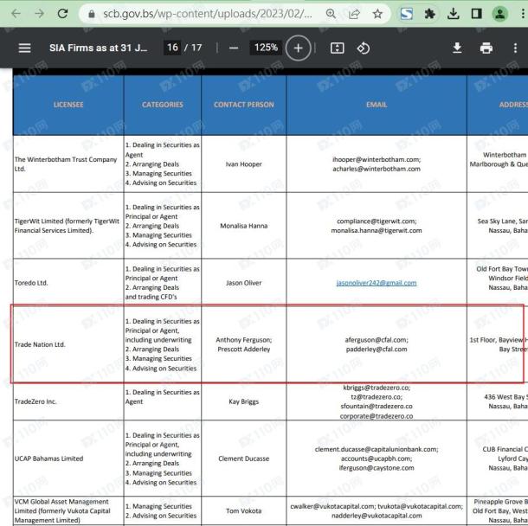
Task: Print the PDF document
Action: click(x=486, y=48)
